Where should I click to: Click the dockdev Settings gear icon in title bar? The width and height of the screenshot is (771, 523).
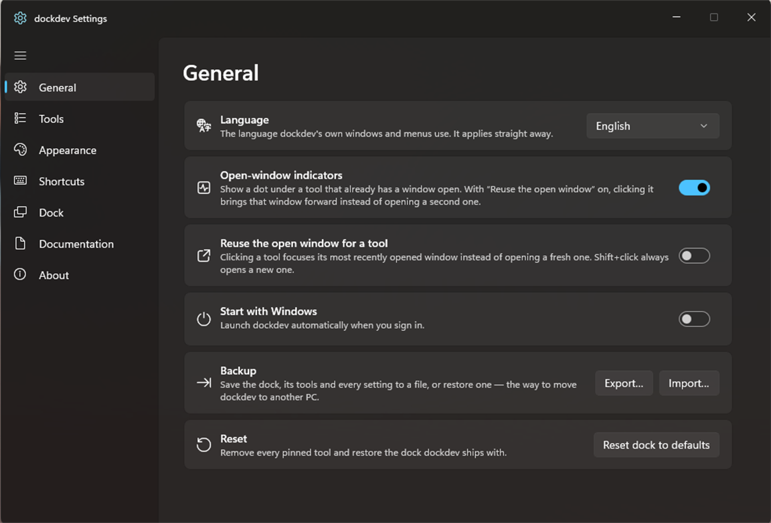[20, 18]
